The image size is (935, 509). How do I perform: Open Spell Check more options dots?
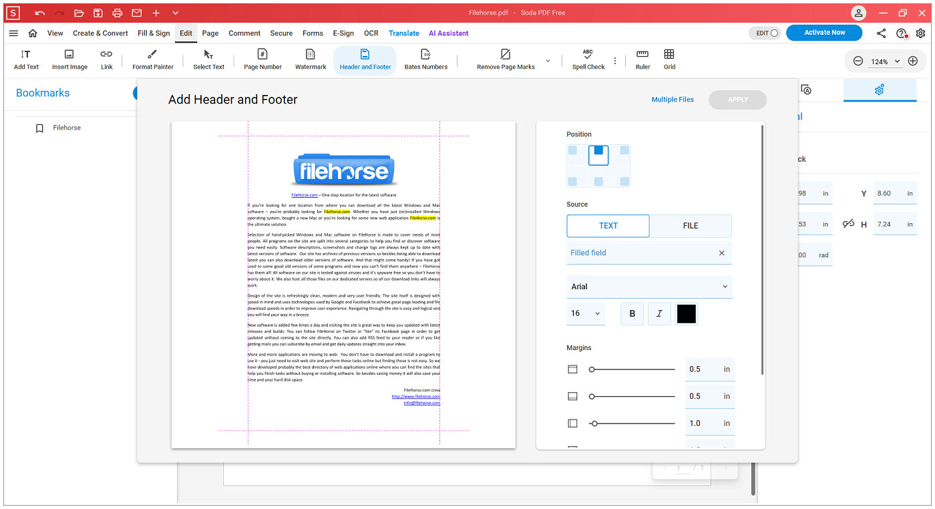tap(615, 61)
